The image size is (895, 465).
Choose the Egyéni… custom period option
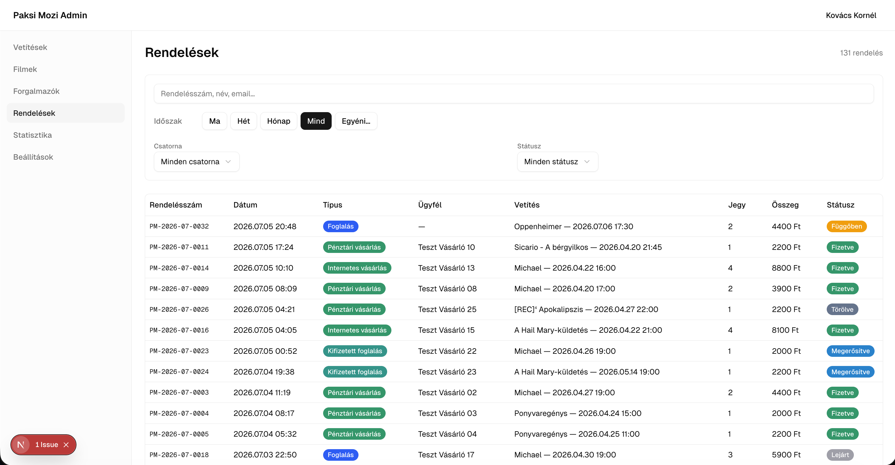click(x=356, y=121)
